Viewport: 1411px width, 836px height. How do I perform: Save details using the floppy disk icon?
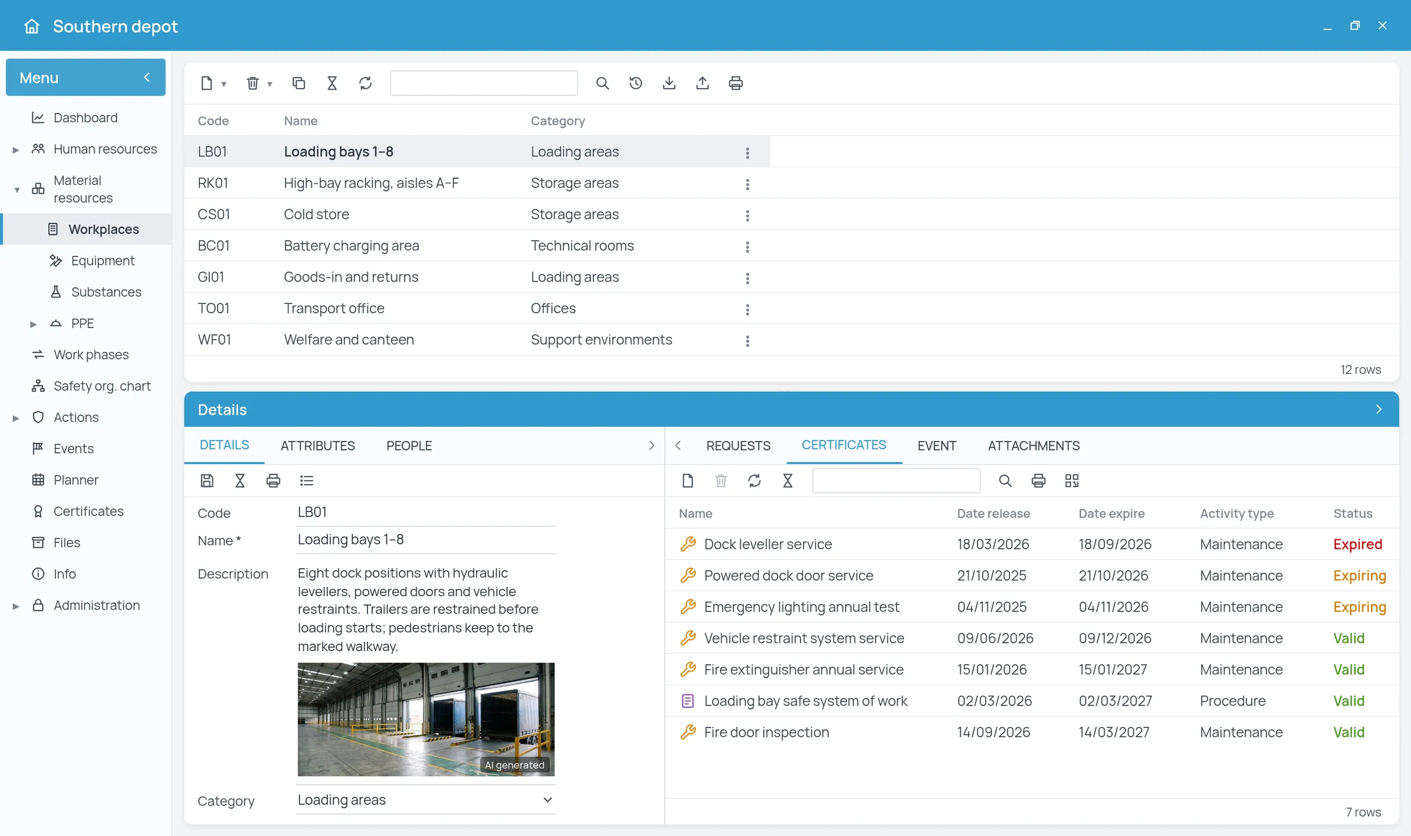coord(207,481)
